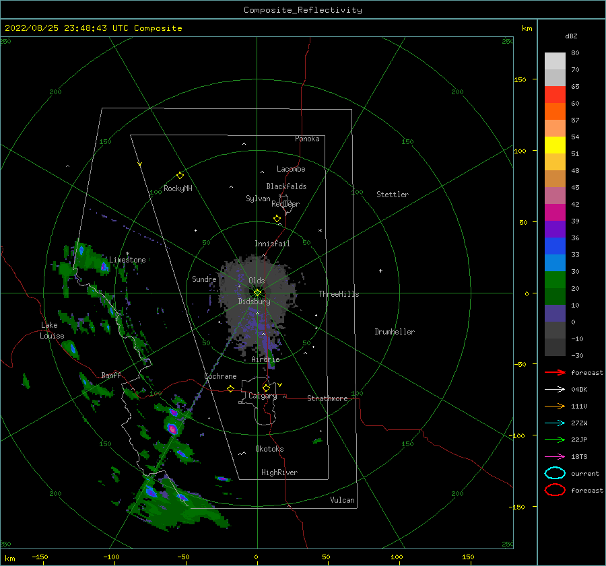Click the Banff label
The image size is (606, 566).
pos(111,375)
